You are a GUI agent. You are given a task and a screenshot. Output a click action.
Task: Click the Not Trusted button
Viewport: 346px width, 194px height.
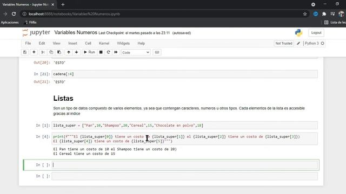(x=284, y=43)
